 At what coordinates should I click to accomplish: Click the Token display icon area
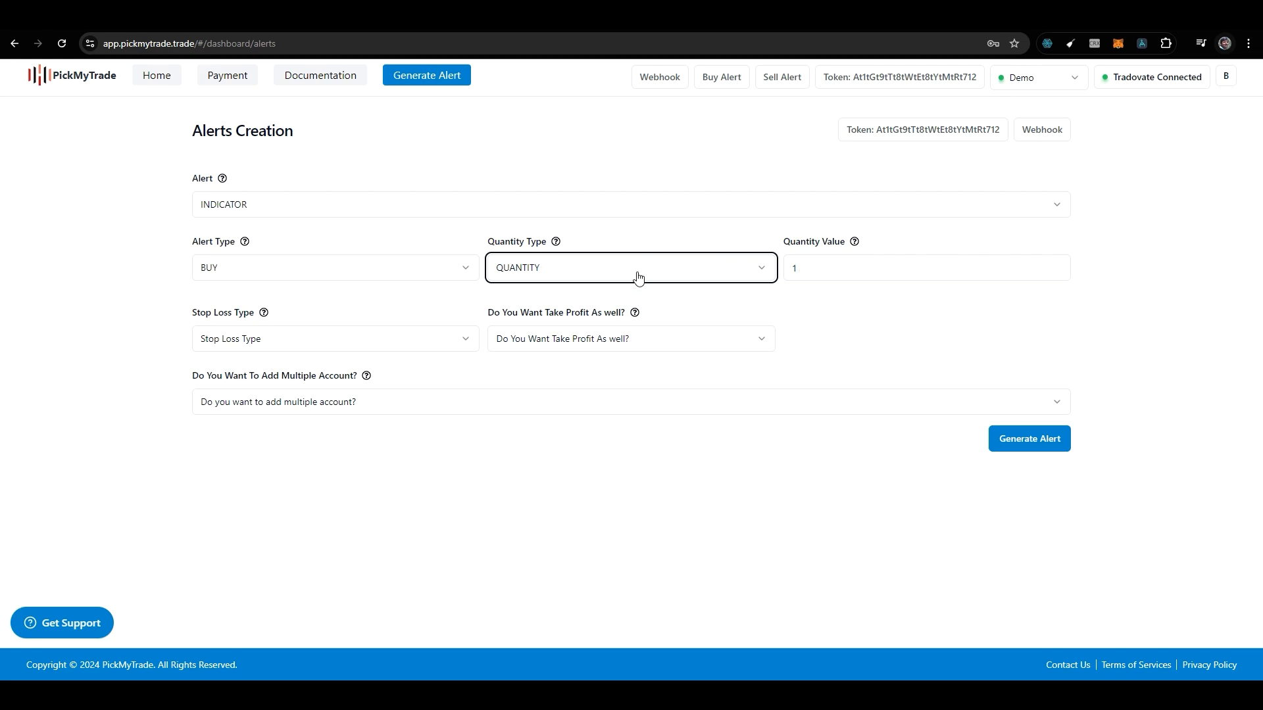[x=901, y=77]
